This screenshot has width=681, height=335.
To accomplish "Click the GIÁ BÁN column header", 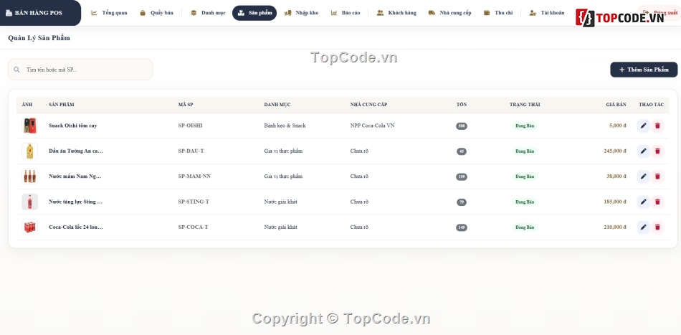I will click(616, 105).
